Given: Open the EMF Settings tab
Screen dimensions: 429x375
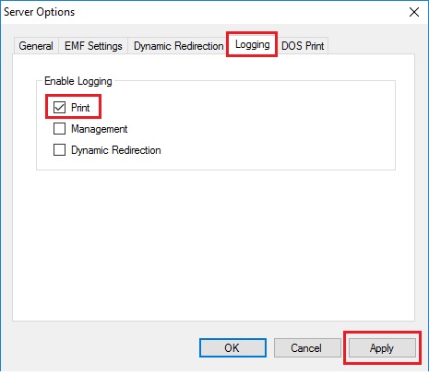Looking at the screenshot, I should pyautogui.click(x=93, y=46).
